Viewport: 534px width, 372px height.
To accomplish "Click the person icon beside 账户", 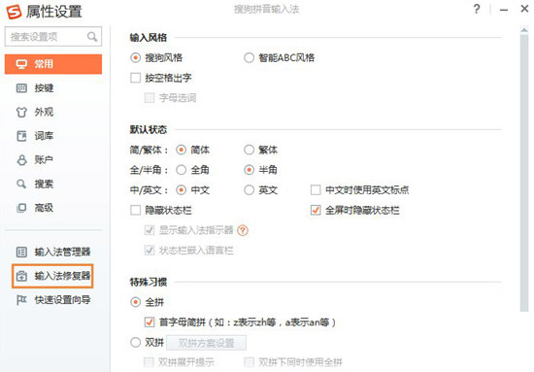I will coord(21,160).
